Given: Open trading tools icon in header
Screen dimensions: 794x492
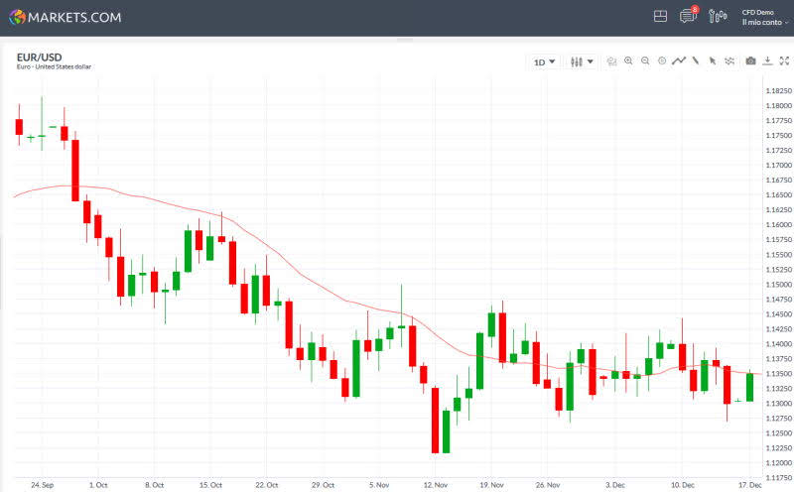Looking at the screenshot, I should [x=718, y=17].
